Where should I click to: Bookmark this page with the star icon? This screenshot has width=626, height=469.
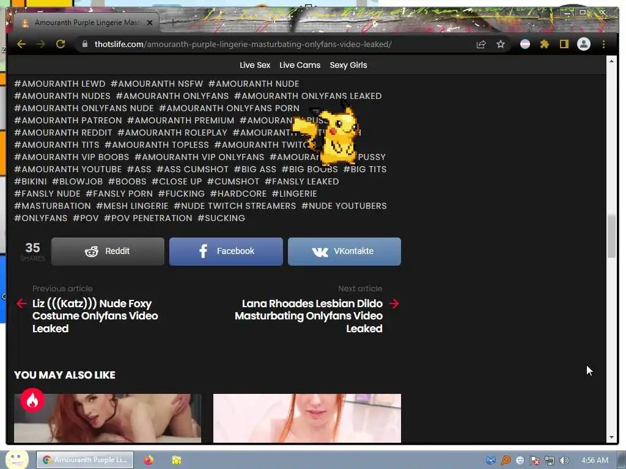pos(501,44)
